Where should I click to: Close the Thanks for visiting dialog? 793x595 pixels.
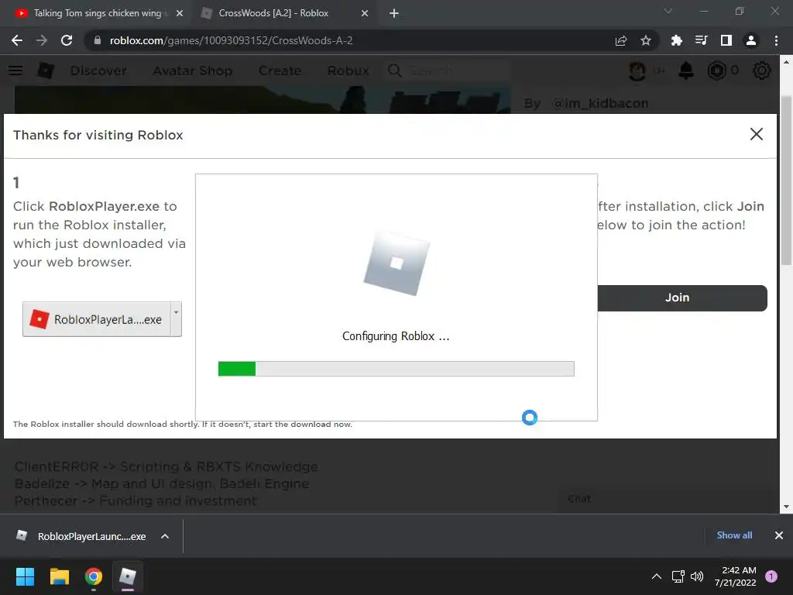pyautogui.click(x=757, y=134)
